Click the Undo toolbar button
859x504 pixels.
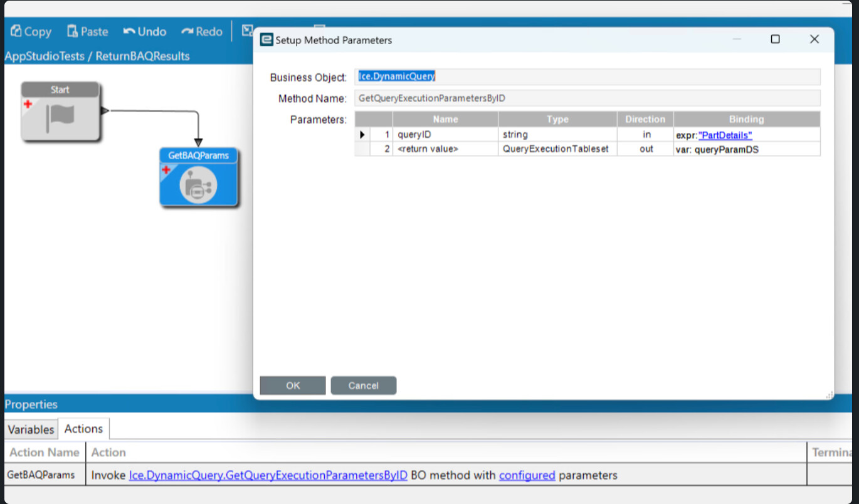tap(145, 31)
